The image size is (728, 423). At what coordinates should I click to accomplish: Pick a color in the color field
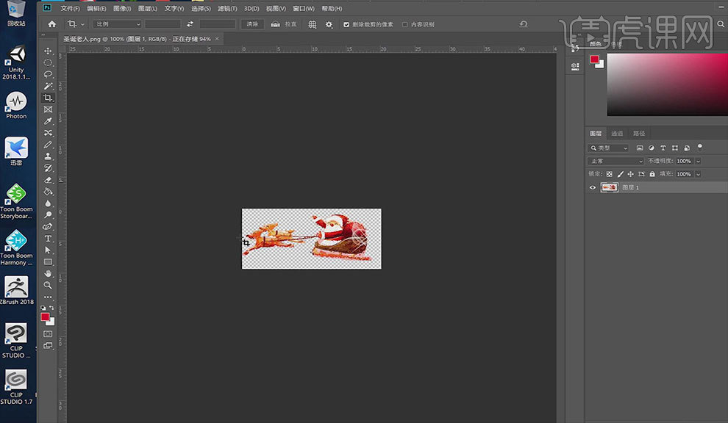[667, 84]
